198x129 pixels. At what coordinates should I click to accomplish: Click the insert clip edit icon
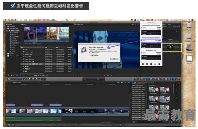point(33,79)
